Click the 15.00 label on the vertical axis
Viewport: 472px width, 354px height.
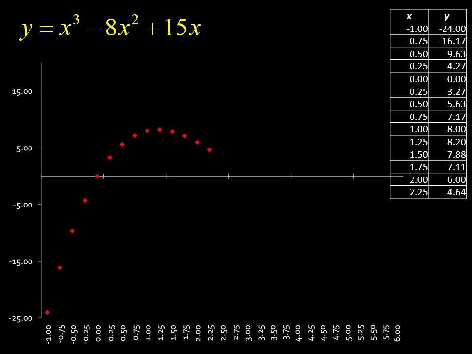coord(22,91)
